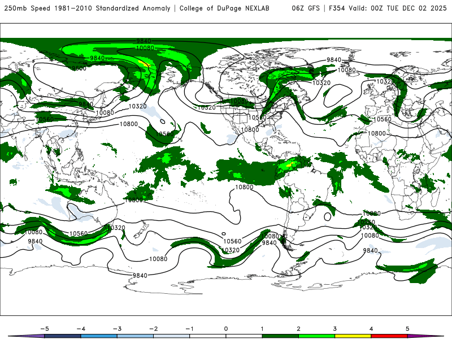The image size is (452, 339).
Task: Click the 'College of DuPage NEXLAB' text
Action: (x=224, y=8)
